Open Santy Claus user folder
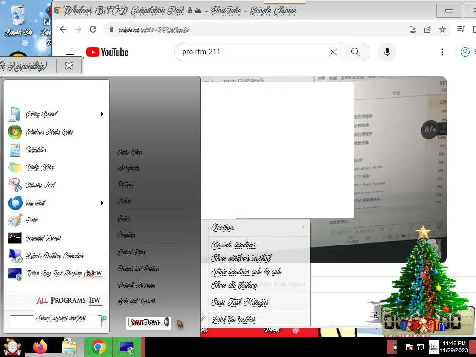The width and height of the screenshot is (476, 357). click(130, 152)
